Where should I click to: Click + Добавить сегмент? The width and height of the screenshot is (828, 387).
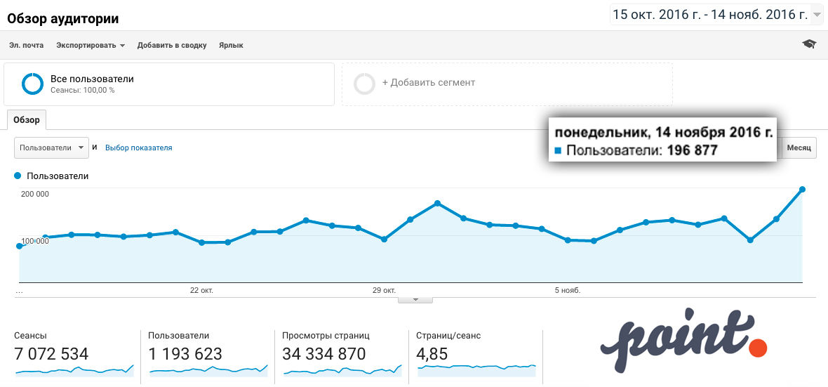point(429,83)
